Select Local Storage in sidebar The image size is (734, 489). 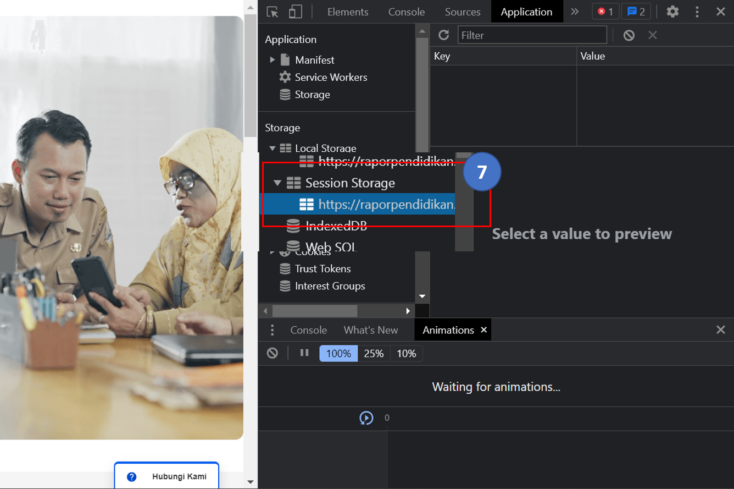(325, 148)
